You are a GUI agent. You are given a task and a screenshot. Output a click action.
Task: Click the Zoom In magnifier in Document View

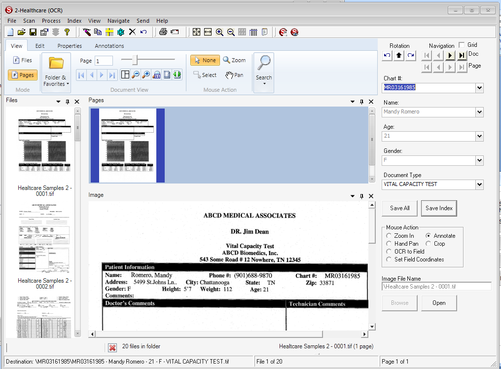tap(145, 74)
